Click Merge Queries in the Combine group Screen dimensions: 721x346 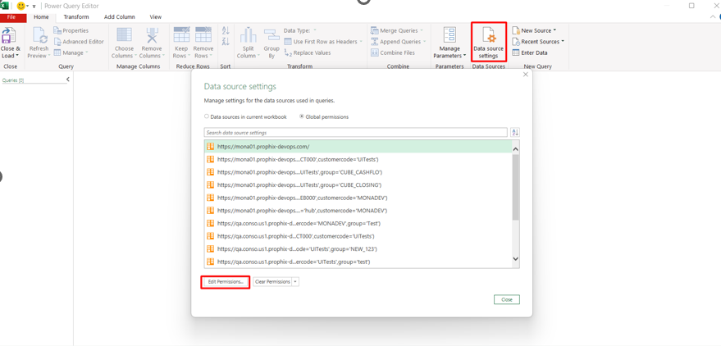397,30
